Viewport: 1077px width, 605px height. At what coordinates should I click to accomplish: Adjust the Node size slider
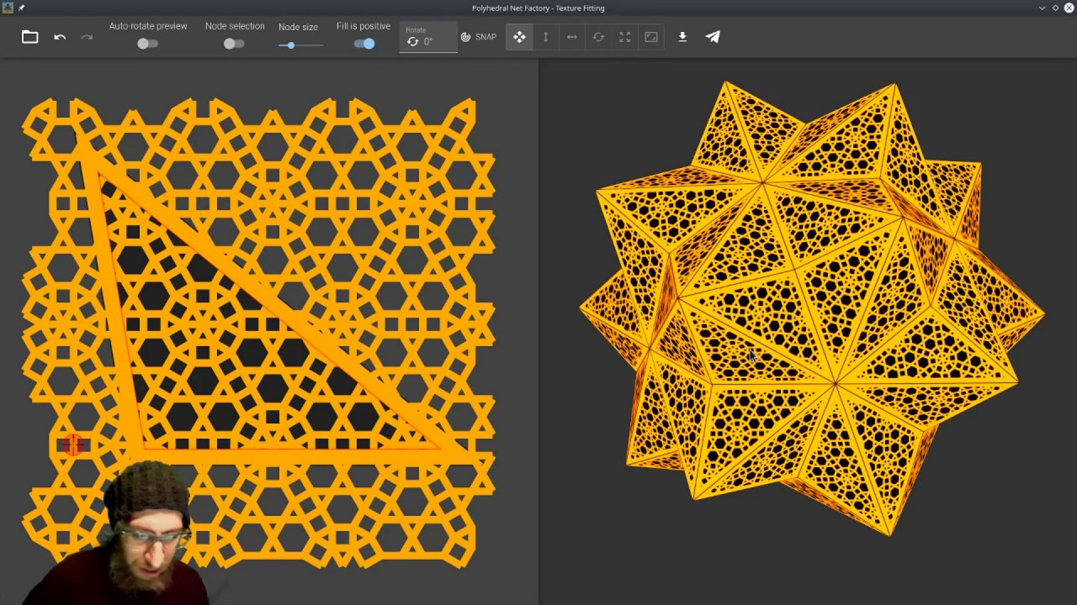[x=301, y=45]
